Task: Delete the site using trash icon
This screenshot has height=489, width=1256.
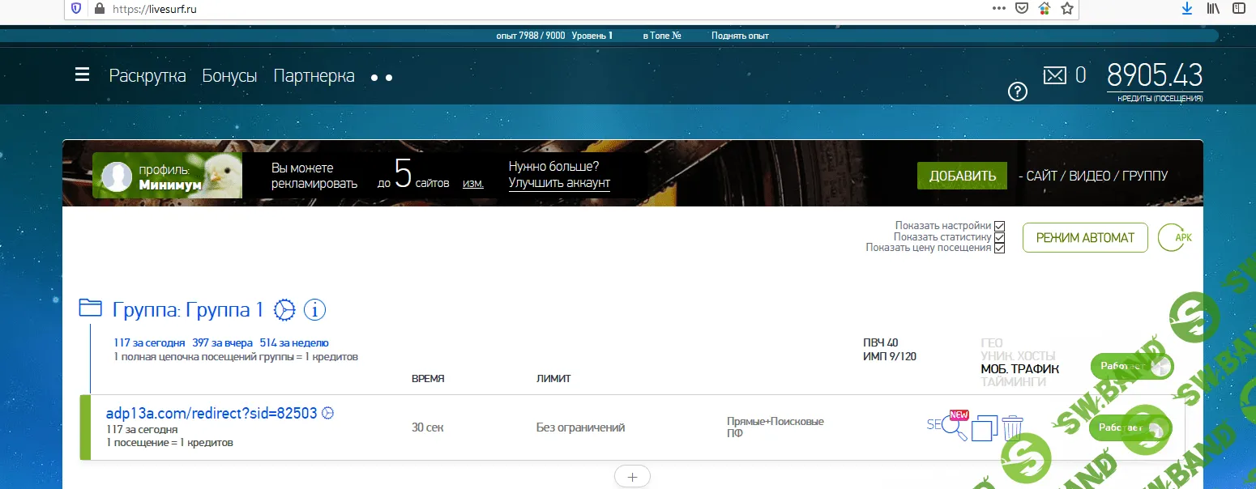Action: [x=1012, y=427]
